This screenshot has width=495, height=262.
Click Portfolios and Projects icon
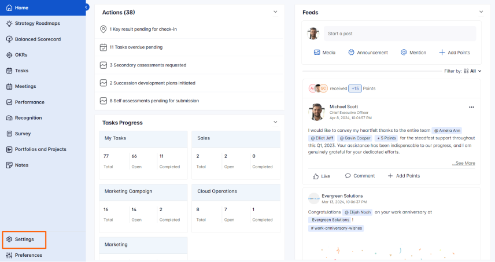pos(9,149)
